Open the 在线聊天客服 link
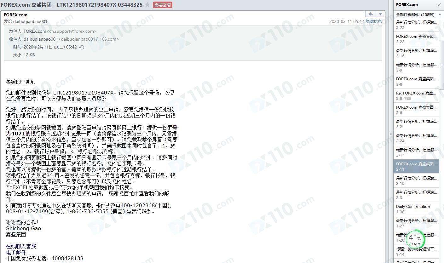The height and width of the screenshot is (263, 444). [21, 246]
